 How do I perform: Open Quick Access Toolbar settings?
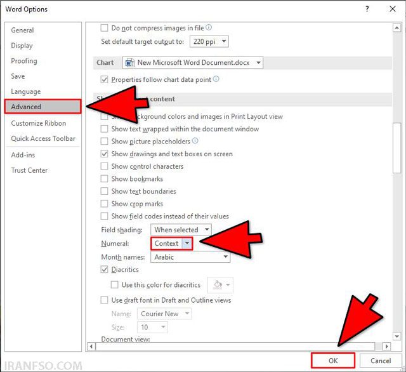pos(43,138)
